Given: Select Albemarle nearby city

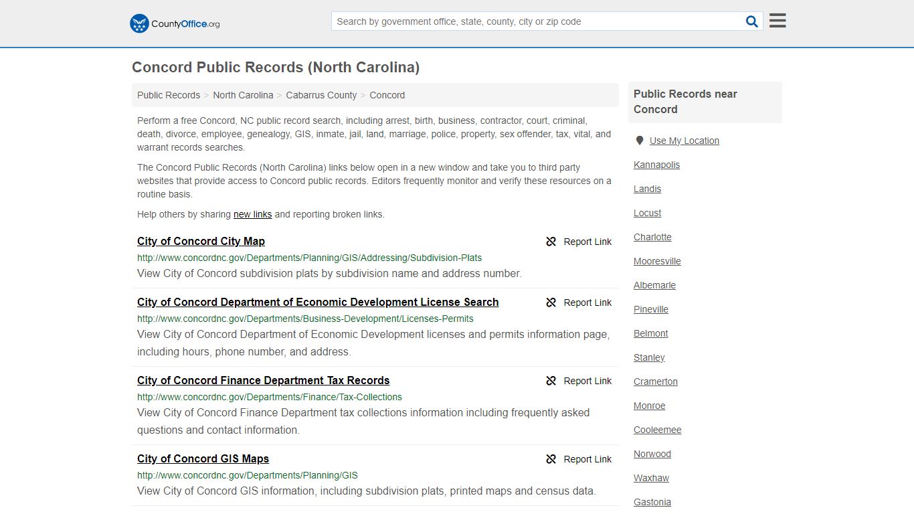Looking at the screenshot, I should pos(654,285).
